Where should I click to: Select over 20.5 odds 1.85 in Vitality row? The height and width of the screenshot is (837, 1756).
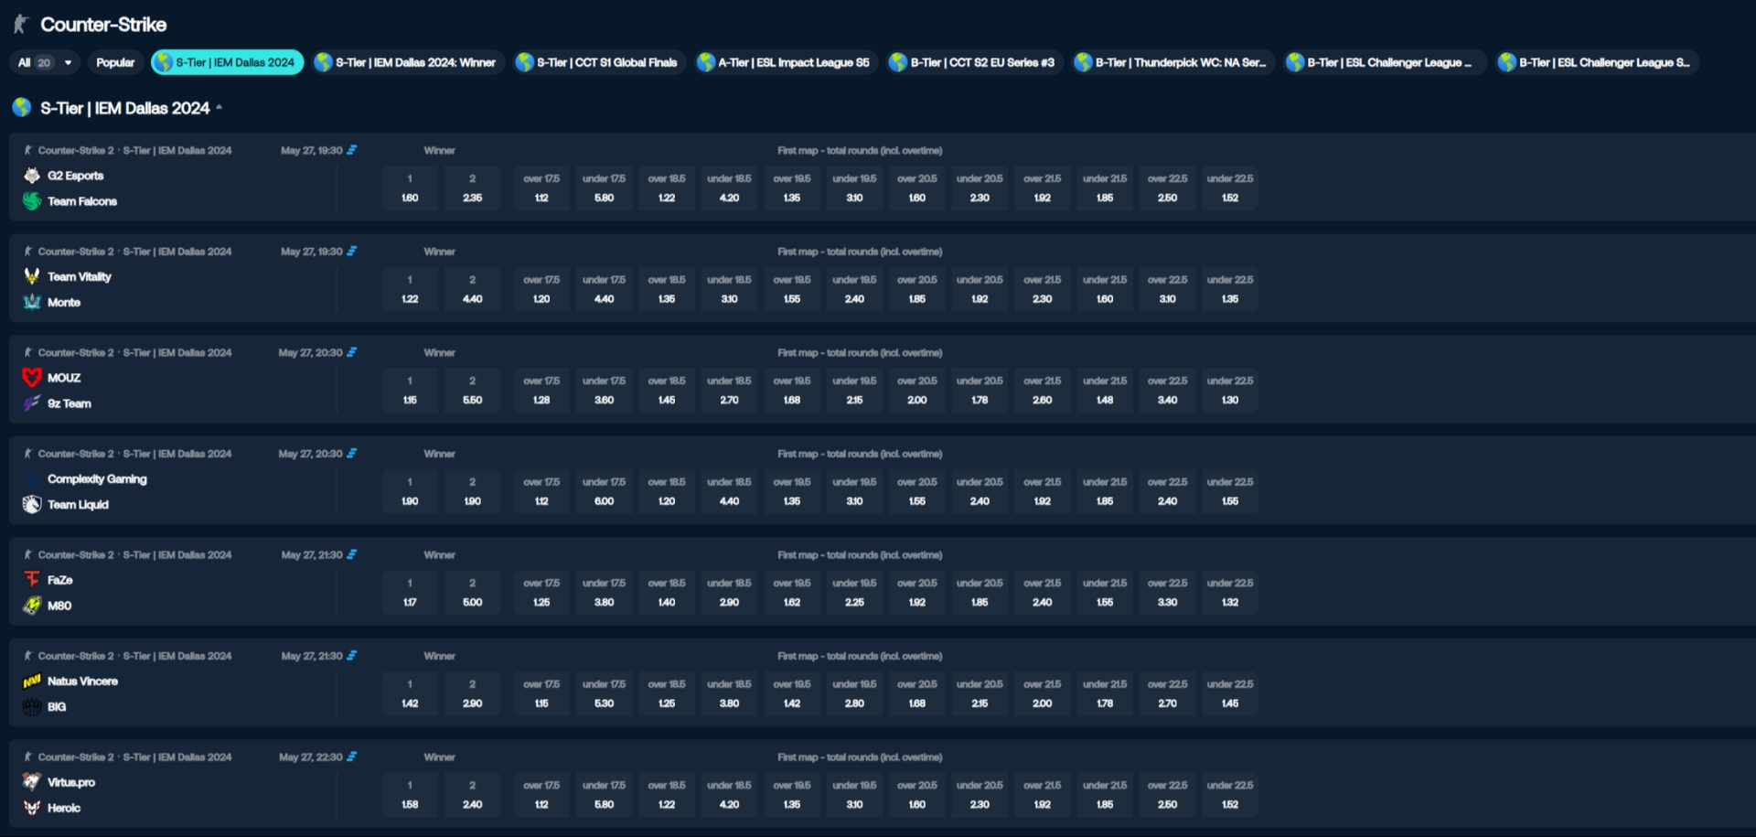917,289
